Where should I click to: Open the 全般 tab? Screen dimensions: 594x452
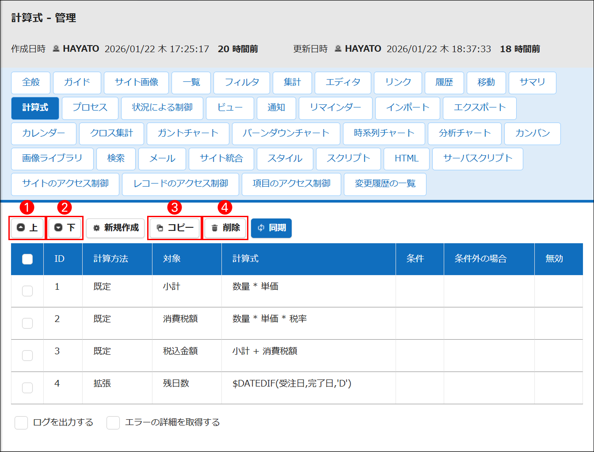(31, 83)
